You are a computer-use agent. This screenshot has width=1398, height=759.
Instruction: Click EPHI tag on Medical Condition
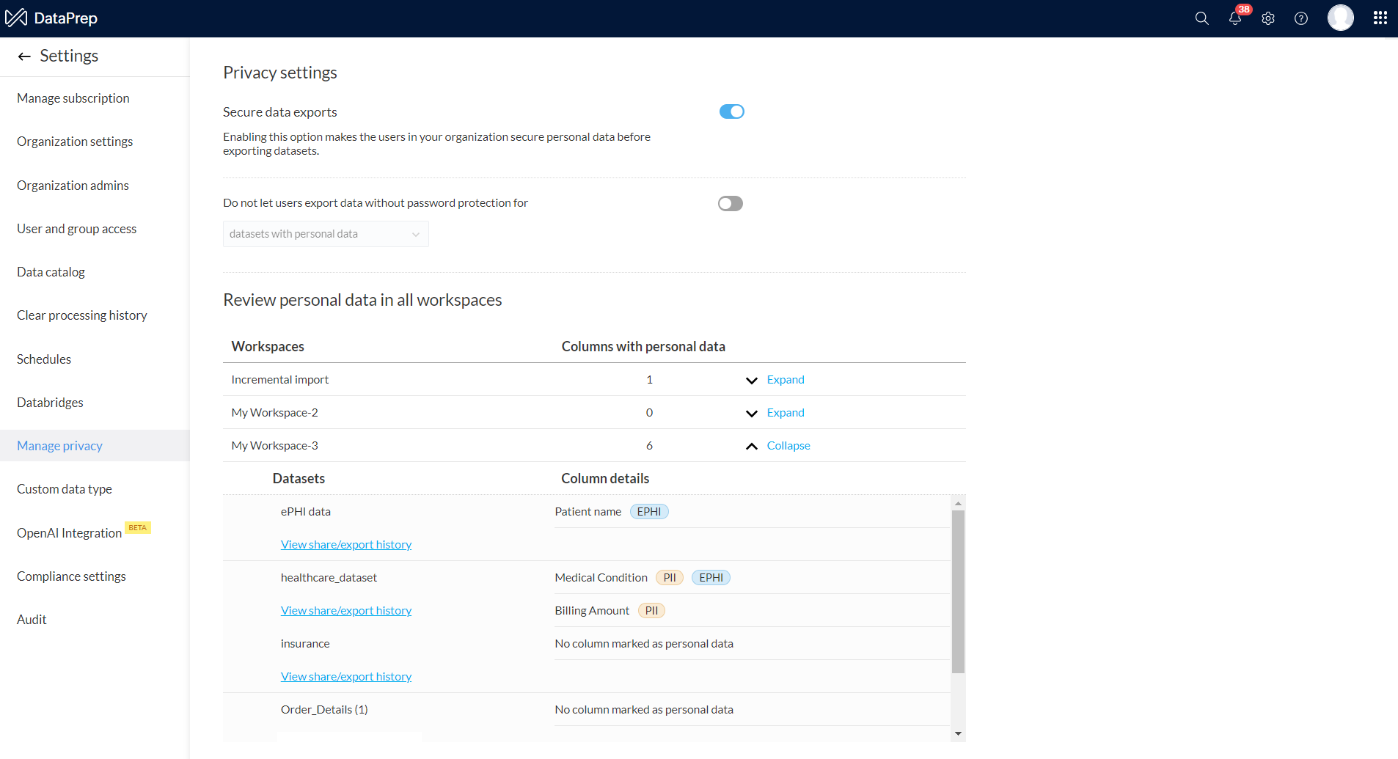pyautogui.click(x=711, y=578)
